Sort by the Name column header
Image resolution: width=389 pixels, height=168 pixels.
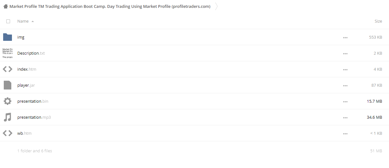click(23, 21)
